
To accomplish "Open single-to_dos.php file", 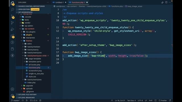I will (36, 74).
